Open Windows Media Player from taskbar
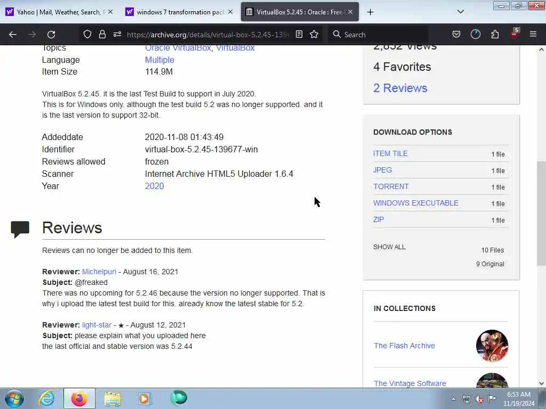Screen dimensions: 546x409 click(144, 398)
